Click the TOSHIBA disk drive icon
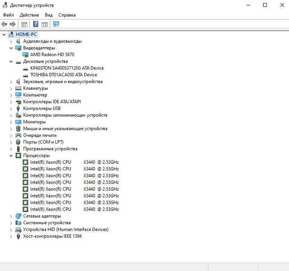 pyautogui.click(x=26, y=75)
